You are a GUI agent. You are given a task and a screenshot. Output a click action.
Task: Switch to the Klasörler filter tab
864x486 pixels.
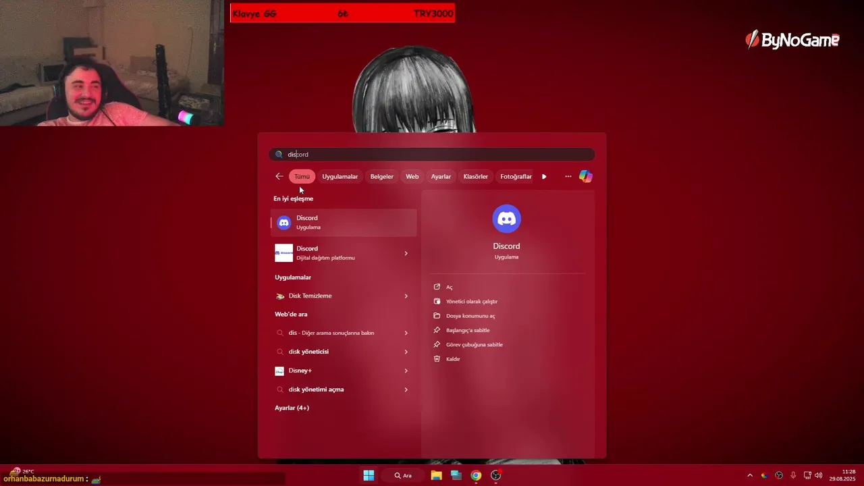475,176
